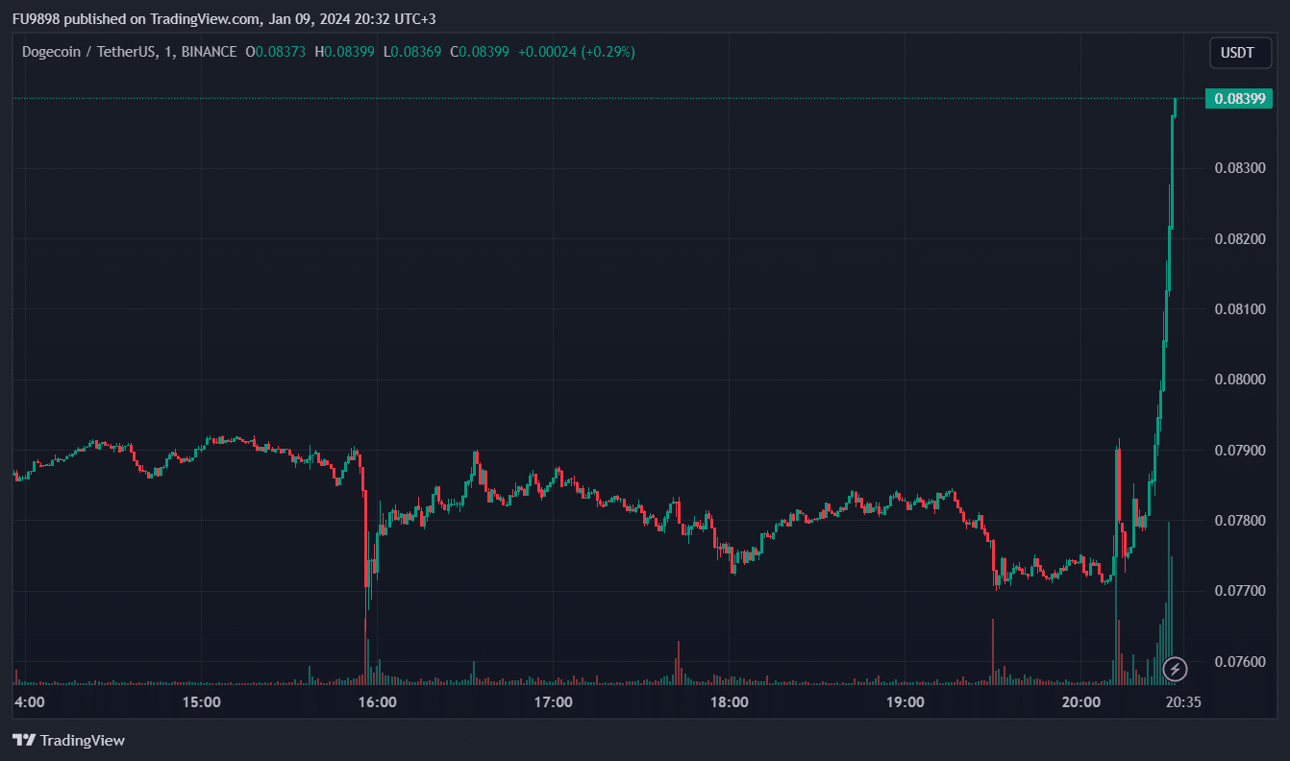Click the 20:35 time axis label

(x=1182, y=702)
